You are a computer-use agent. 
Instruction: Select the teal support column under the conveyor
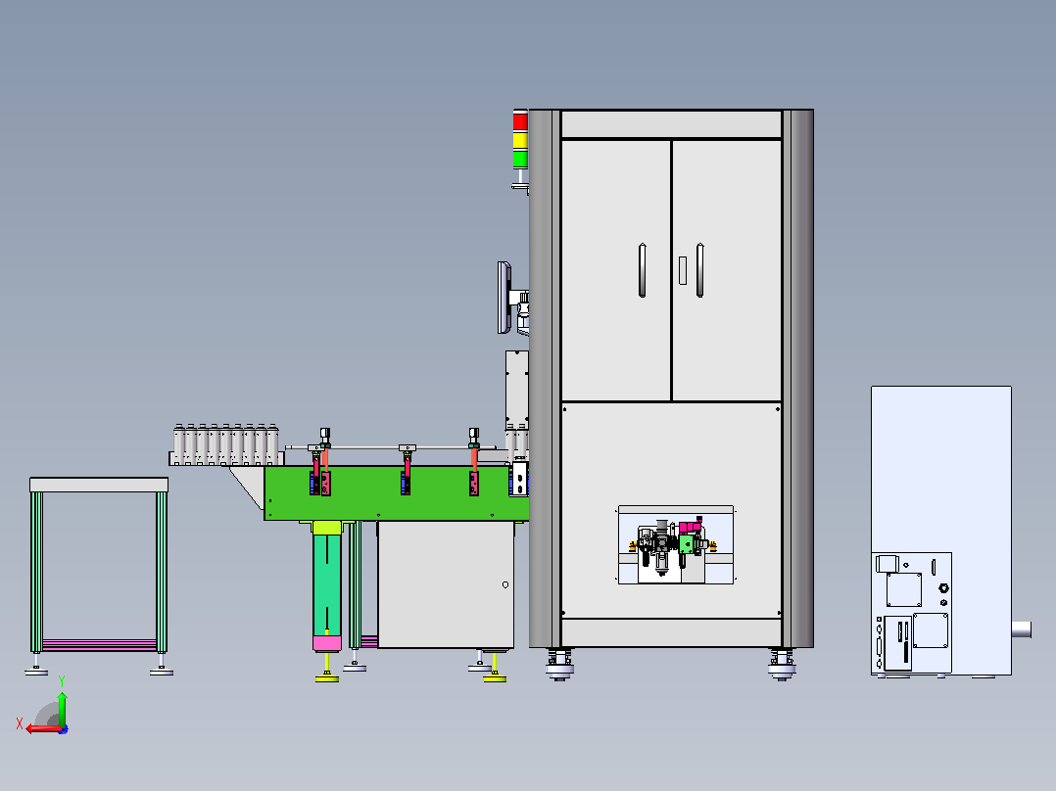pyautogui.click(x=327, y=585)
